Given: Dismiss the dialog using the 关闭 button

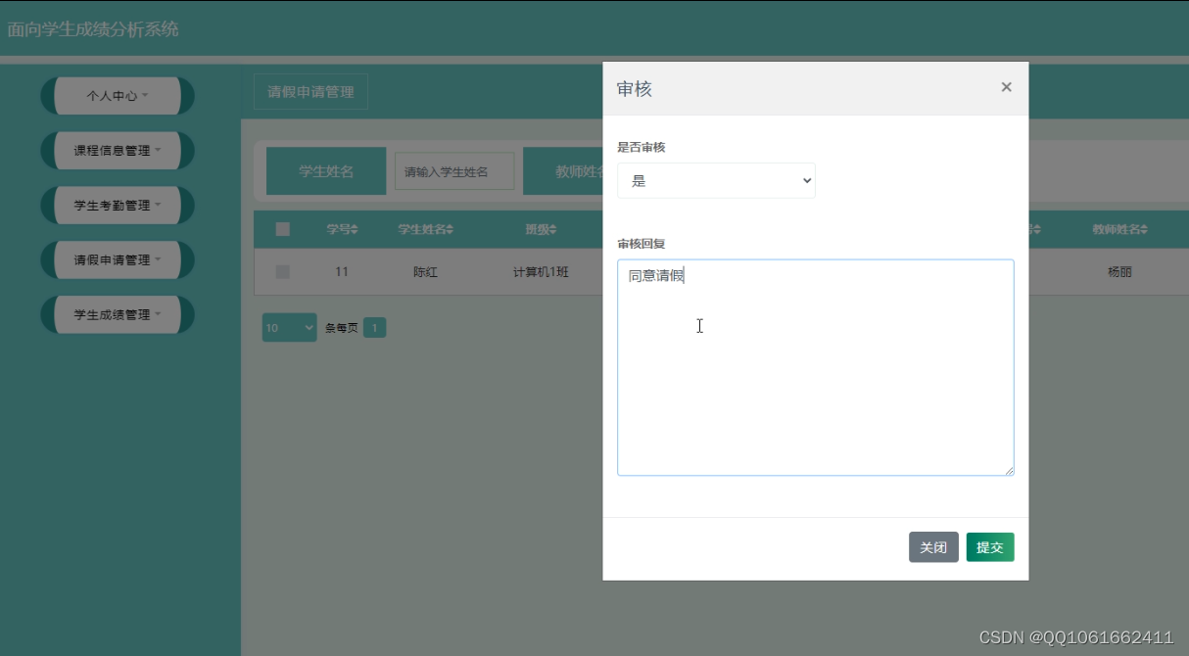Looking at the screenshot, I should (x=933, y=546).
